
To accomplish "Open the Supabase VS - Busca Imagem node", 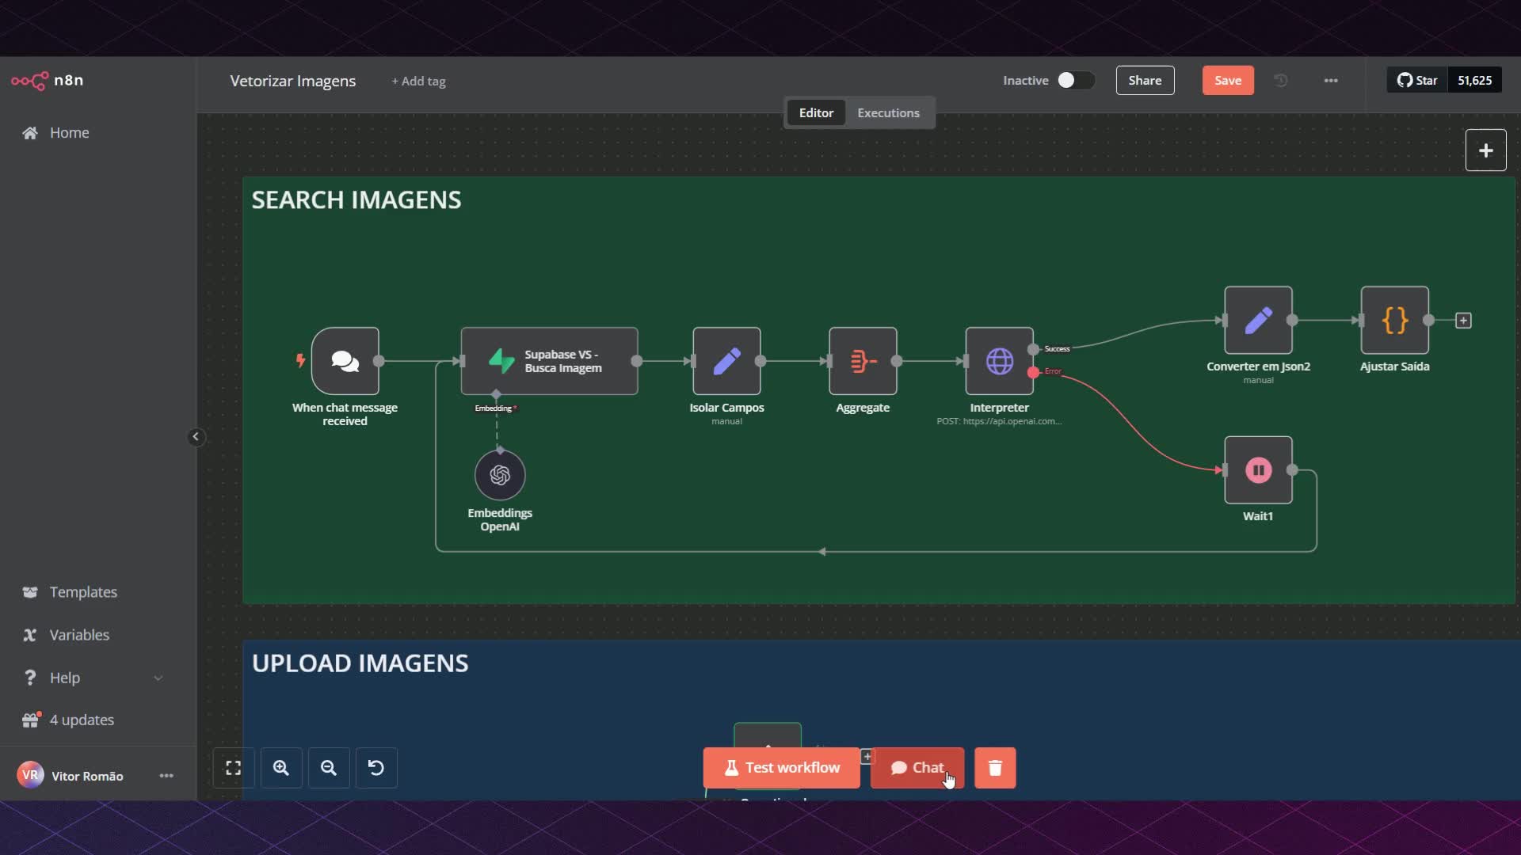I will pos(549,361).
